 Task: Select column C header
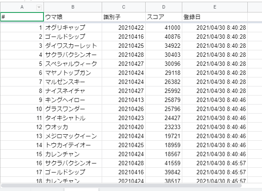click(124, 7)
